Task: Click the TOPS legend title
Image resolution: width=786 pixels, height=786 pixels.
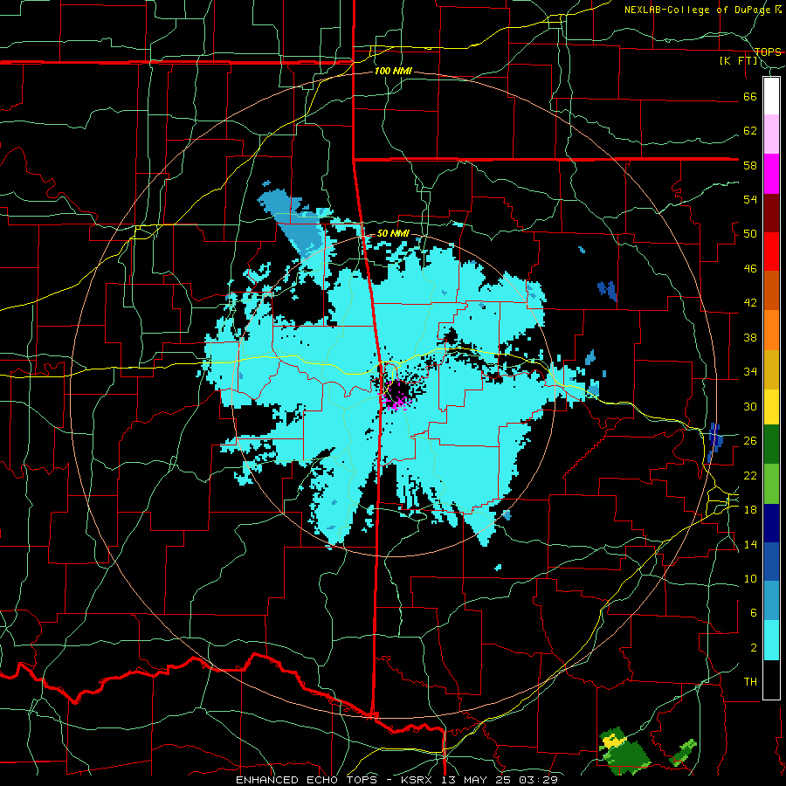Action: pyautogui.click(x=768, y=52)
